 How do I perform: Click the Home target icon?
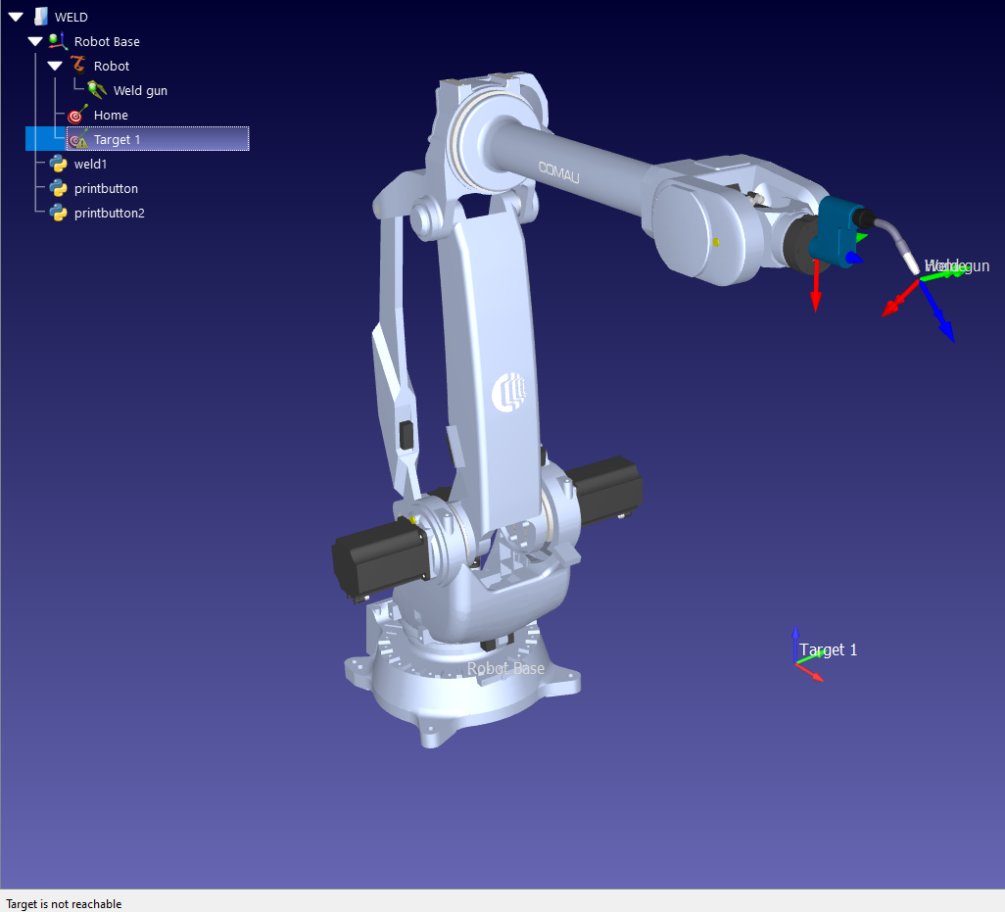78,115
